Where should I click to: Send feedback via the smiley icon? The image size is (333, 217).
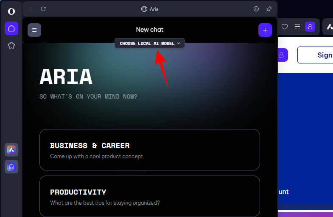[x=256, y=9]
